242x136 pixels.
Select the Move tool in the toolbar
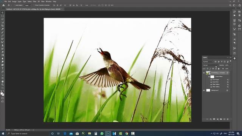coord(3,12)
